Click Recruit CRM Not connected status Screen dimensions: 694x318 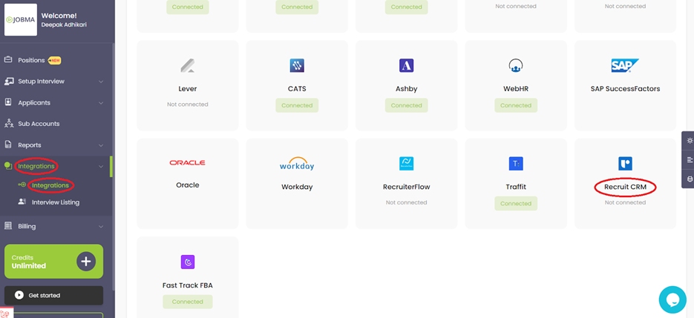coord(625,202)
